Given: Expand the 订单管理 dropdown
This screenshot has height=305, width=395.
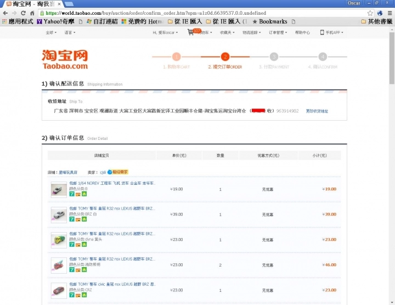Looking at the screenshot, I should pyautogui.click(x=278, y=32).
